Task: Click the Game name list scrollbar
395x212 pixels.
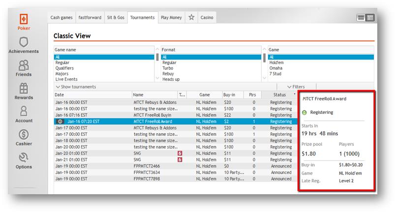Action: pos(157,57)
